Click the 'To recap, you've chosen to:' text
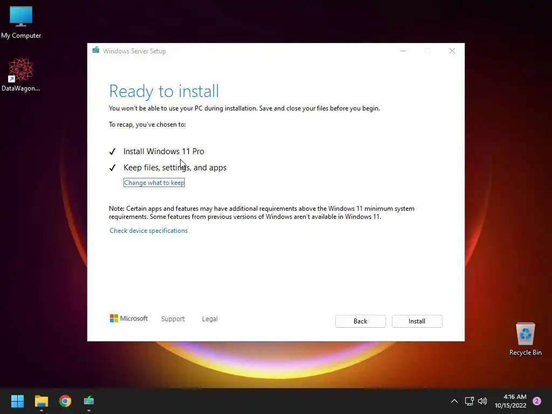This screenshot has height=414, width=552. tap(148, 125)
